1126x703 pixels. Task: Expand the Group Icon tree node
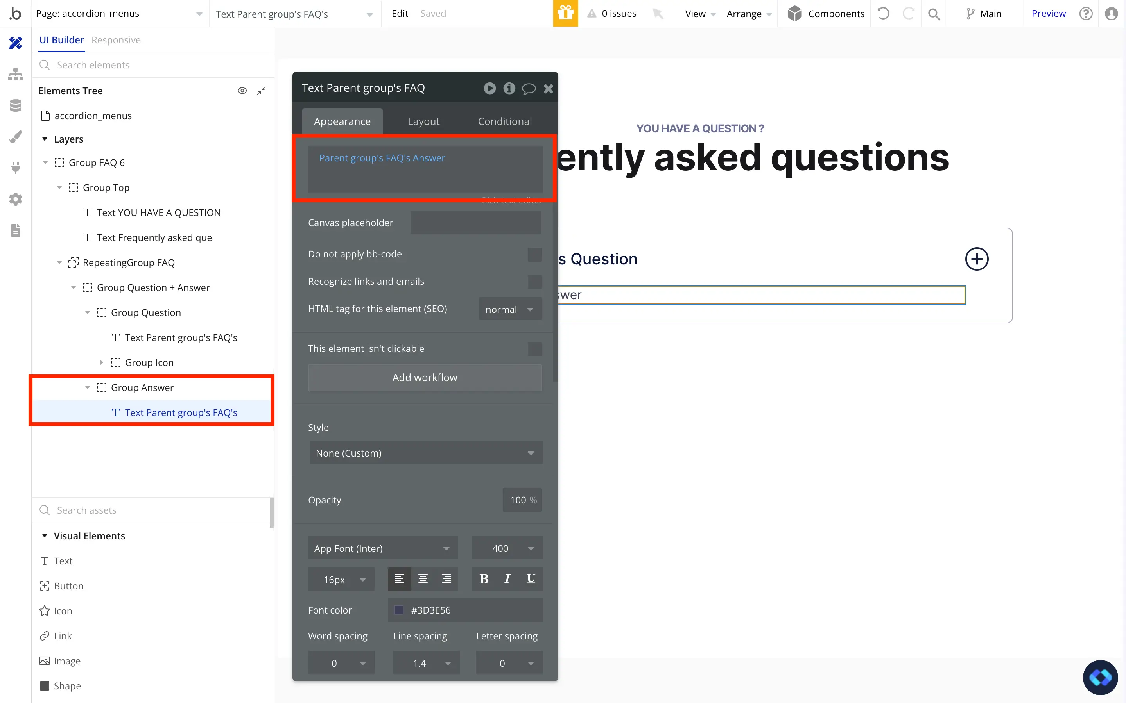click(x=101, y=363)
